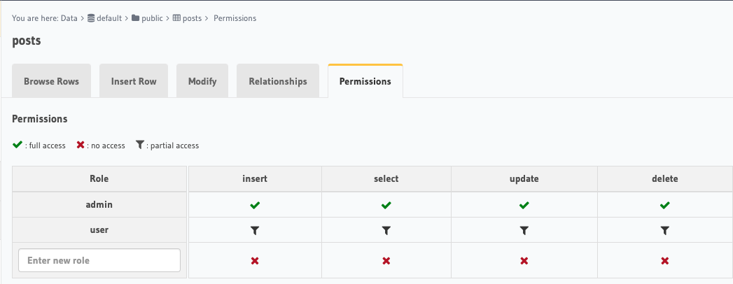Open public schema breadcrumb link
The image size is (733, 284).
(x=152, y=18)
